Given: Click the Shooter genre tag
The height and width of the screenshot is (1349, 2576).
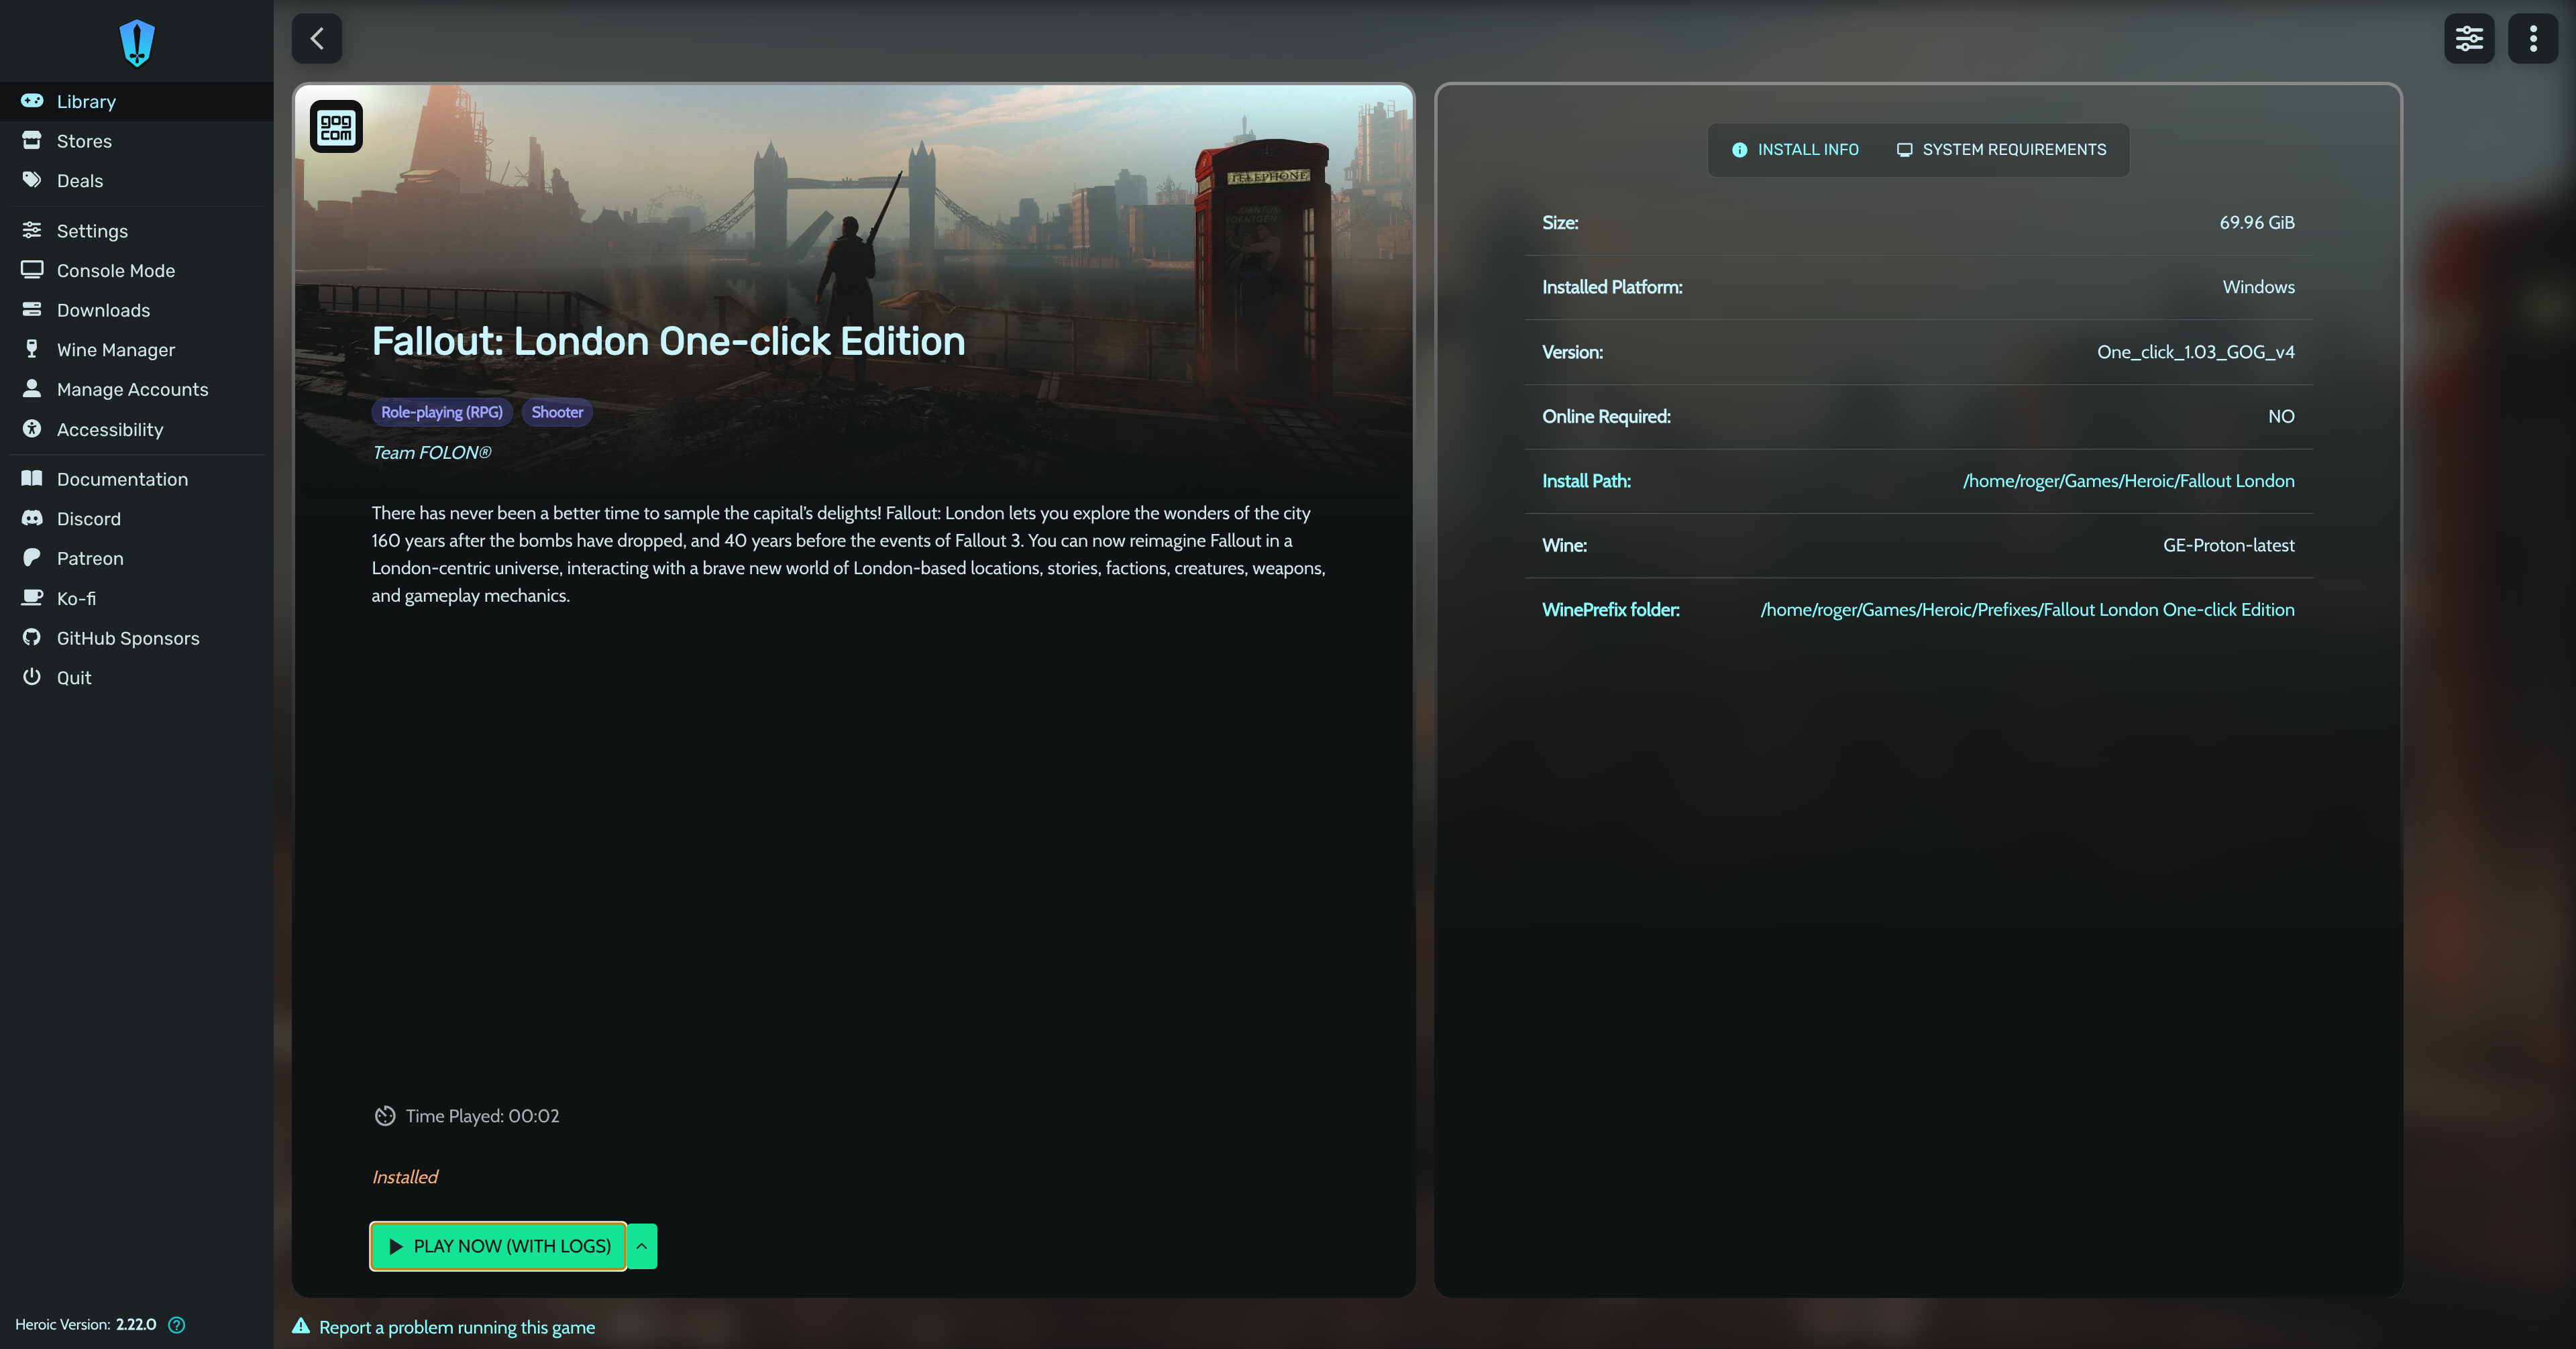Looking at the screenshot, I should point(557,412).
